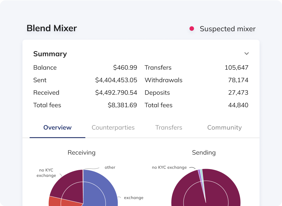Select the Community tab
Viewport: 282px width, 206px height.
(224, 128)
